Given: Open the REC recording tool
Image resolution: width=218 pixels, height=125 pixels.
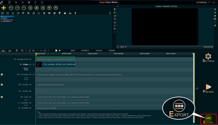Looking at the screenshot, I should tap(11, 8).
